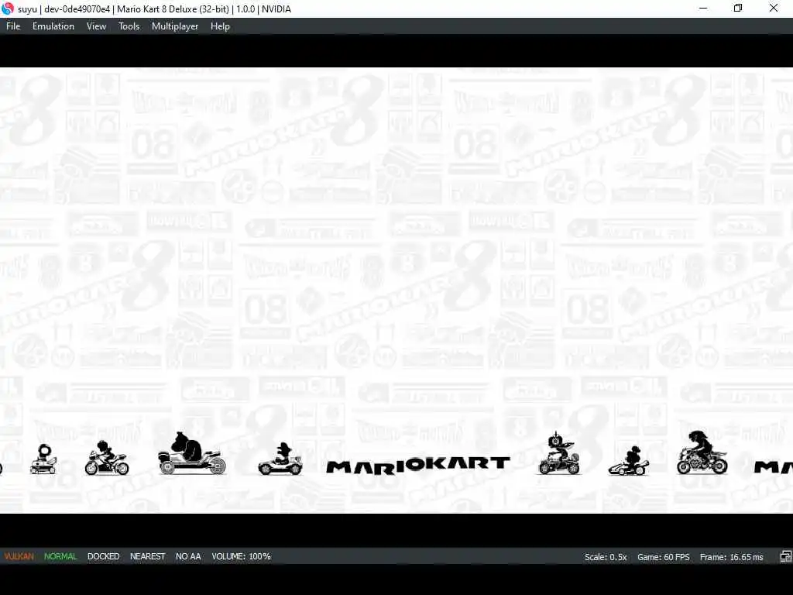Open the Tools menu
Viewport: 793px width, 595px height.
click(x=129, y=26)
